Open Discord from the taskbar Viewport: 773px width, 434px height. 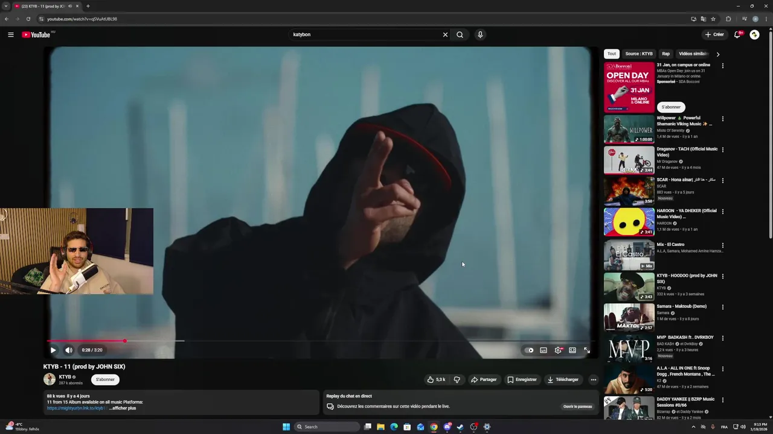[x=447, y=427]
